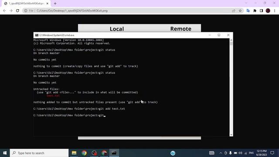The height and width of the screenshot is (157, 279).
Task: Open the Chrome profile avatar
Action: point(268,10)
